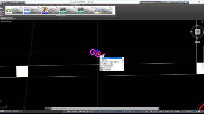The width and height of the screenshot is (204, 114).
Task: Select HATCHSETORIGIN from the suggestion list
Action: (x=111, y=66)
